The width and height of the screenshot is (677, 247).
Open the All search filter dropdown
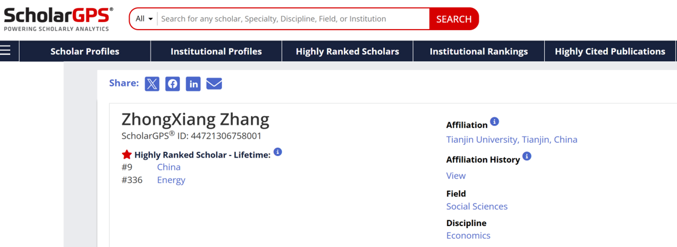(x=144, y=19)
